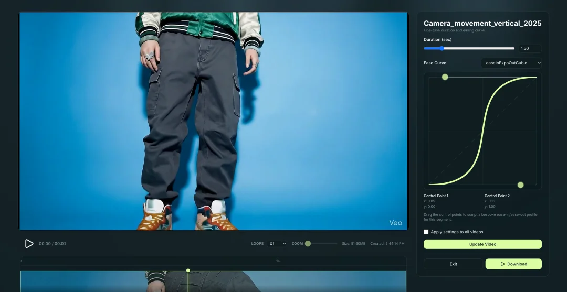
Task: Click the duration value field showing 1.50
Action: pyautogui.click(x=528, y=48)
